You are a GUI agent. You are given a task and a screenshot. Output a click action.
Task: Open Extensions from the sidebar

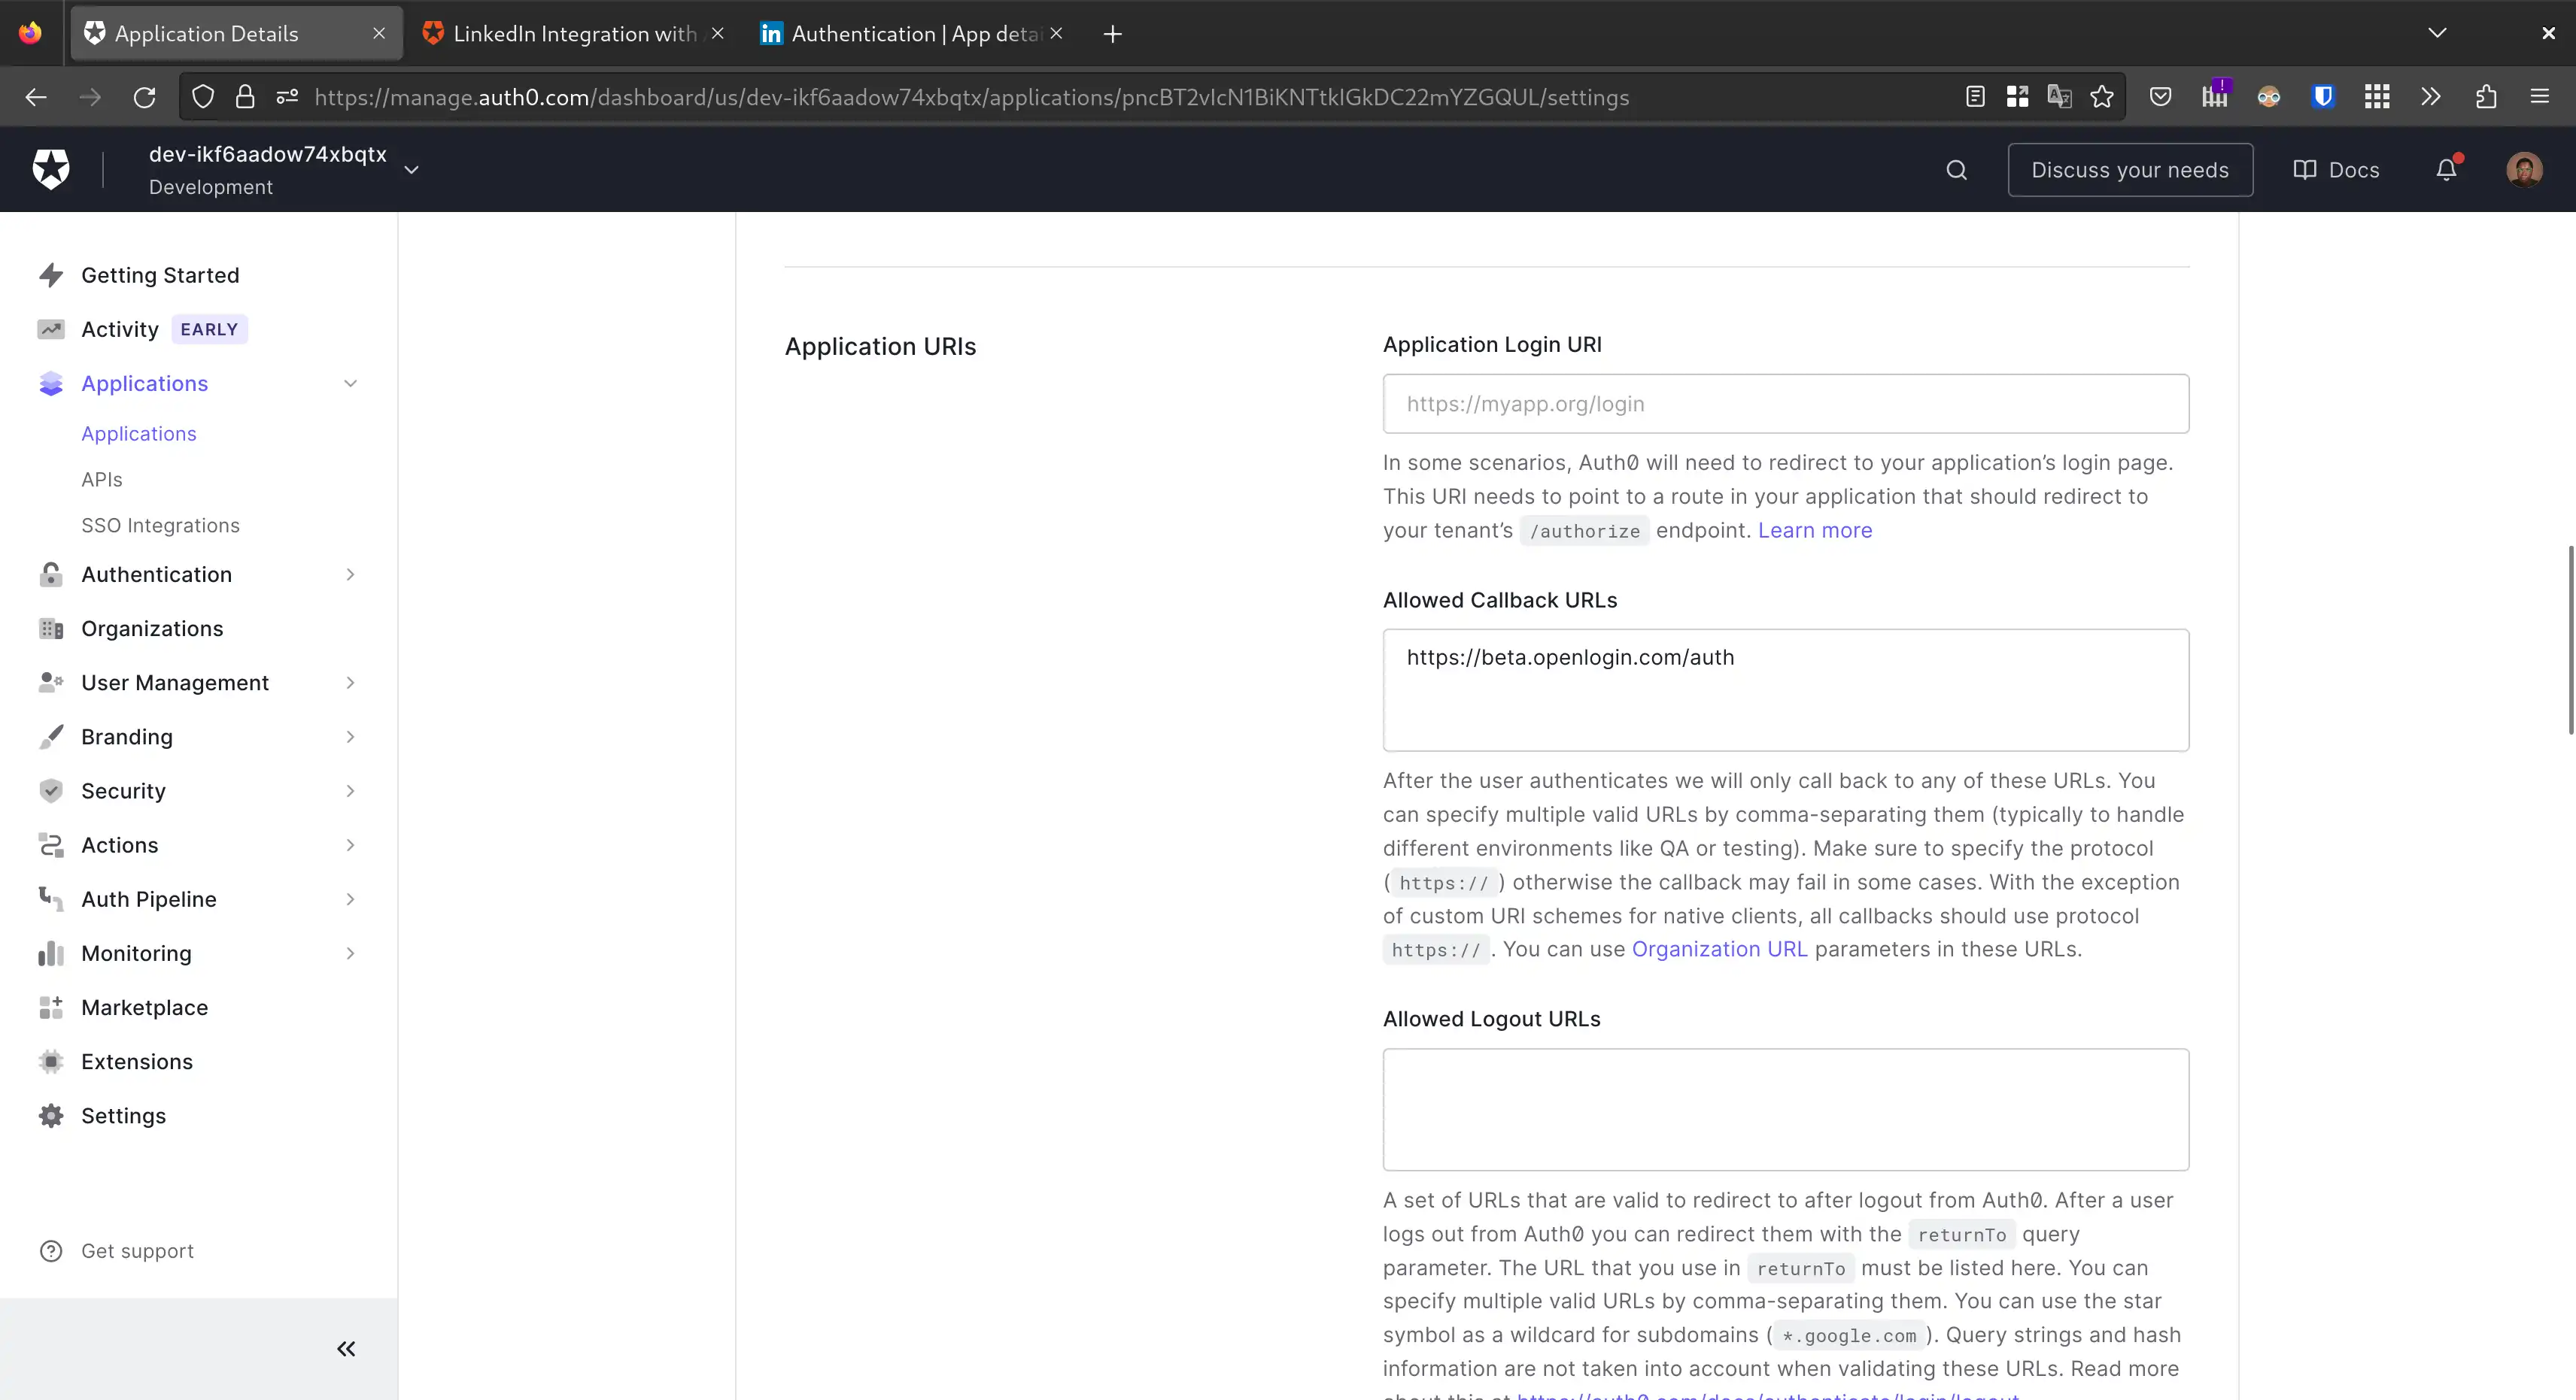[137, 1061]
